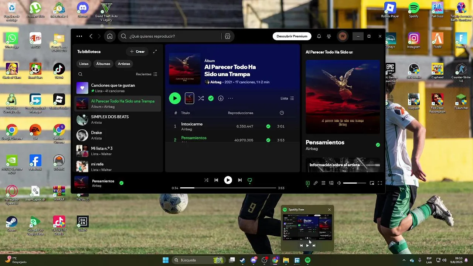Click the album preview thumbnail next to play
Viewport: 473px width, 266px height.
pos(189,98)
